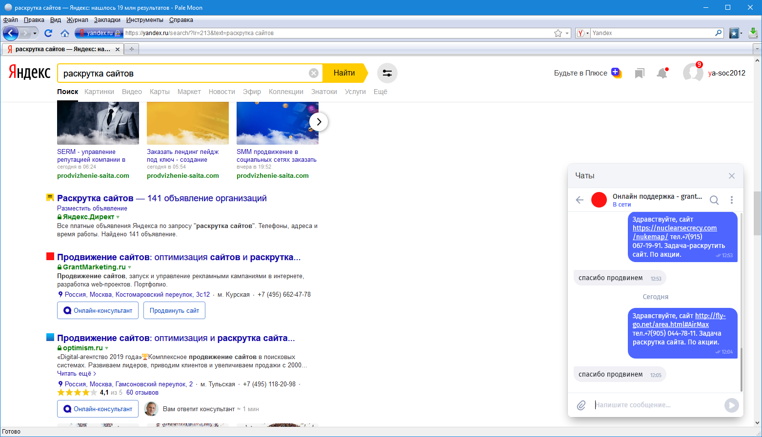The height and width of the screenshot is (437, 762).
Task: Open a new tab with the plus button
Action: coord(132,49)
